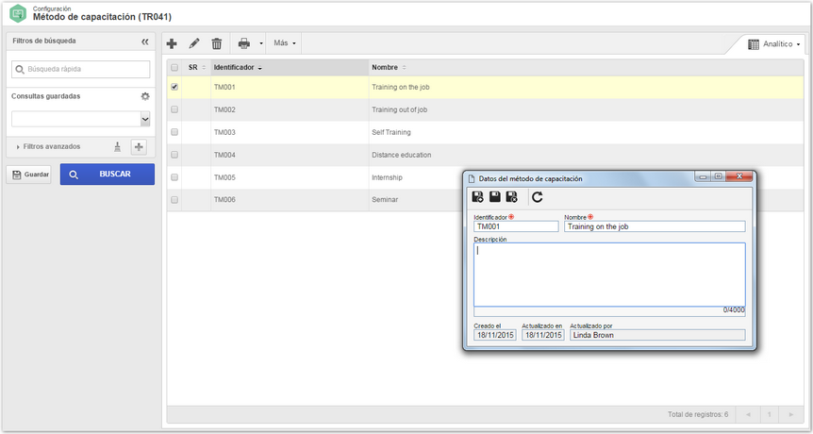813x434 pixels.
Task: Maximize the Datos del método dialog
Action: [x=718, y=176]
